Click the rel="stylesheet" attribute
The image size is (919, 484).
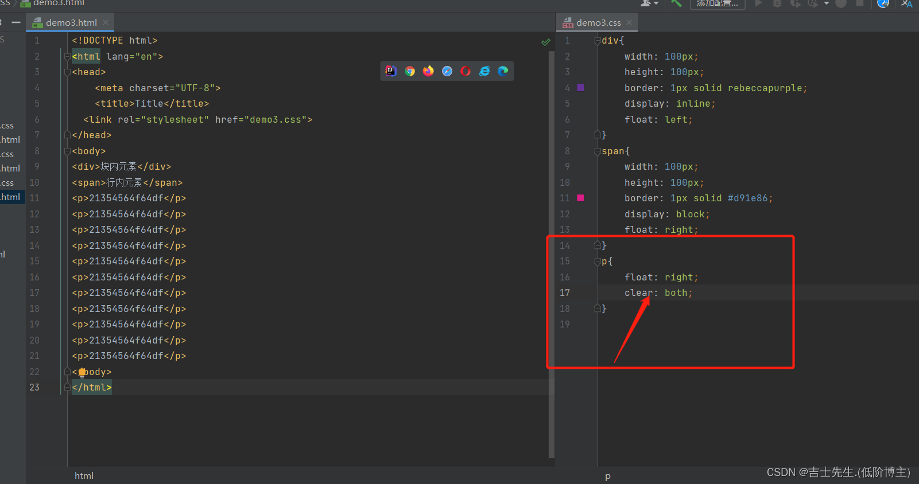(x=164, y=120)
